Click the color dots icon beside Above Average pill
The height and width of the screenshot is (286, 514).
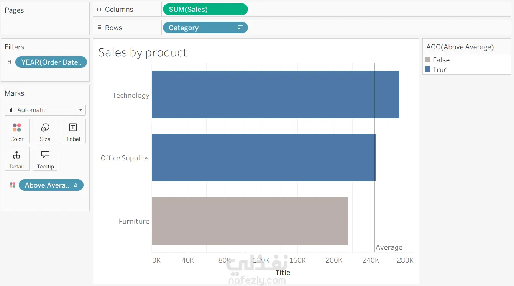coord(13,185)
